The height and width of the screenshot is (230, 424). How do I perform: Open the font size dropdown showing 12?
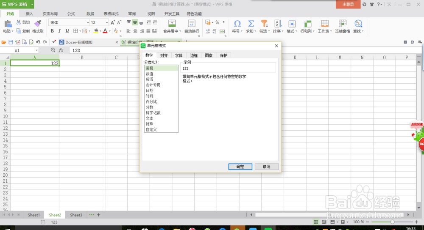[107, 22]
